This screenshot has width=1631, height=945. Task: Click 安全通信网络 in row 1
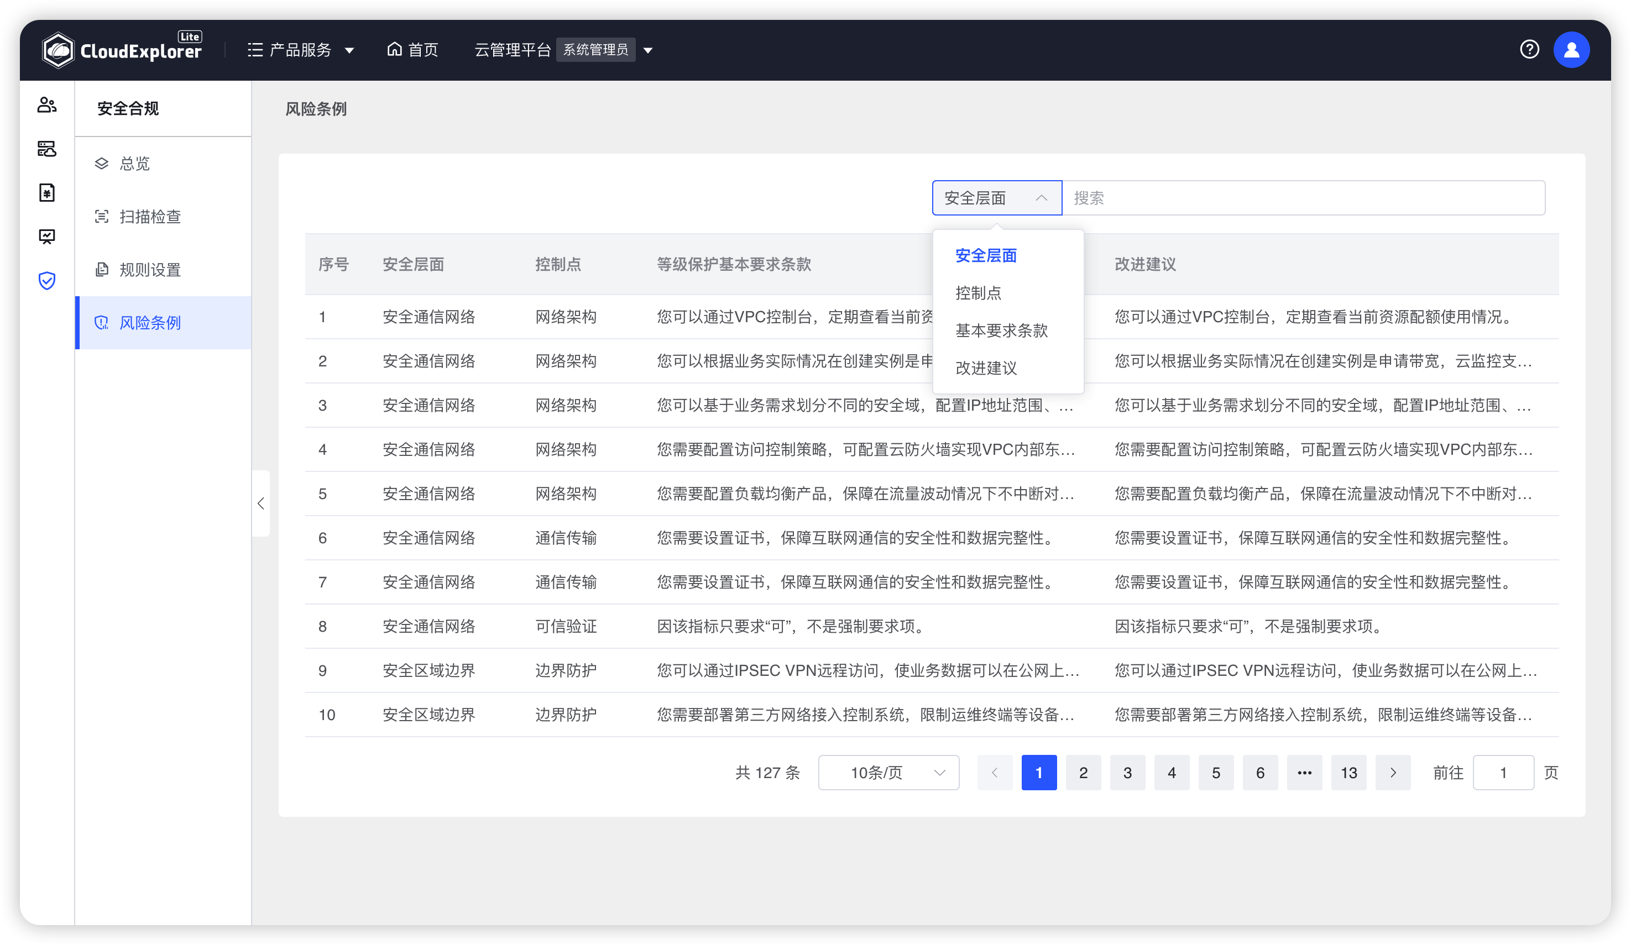point(428,317)
